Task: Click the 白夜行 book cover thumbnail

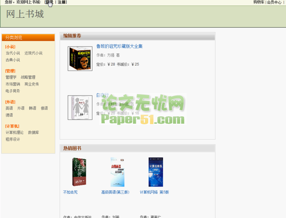Action: 80,107
